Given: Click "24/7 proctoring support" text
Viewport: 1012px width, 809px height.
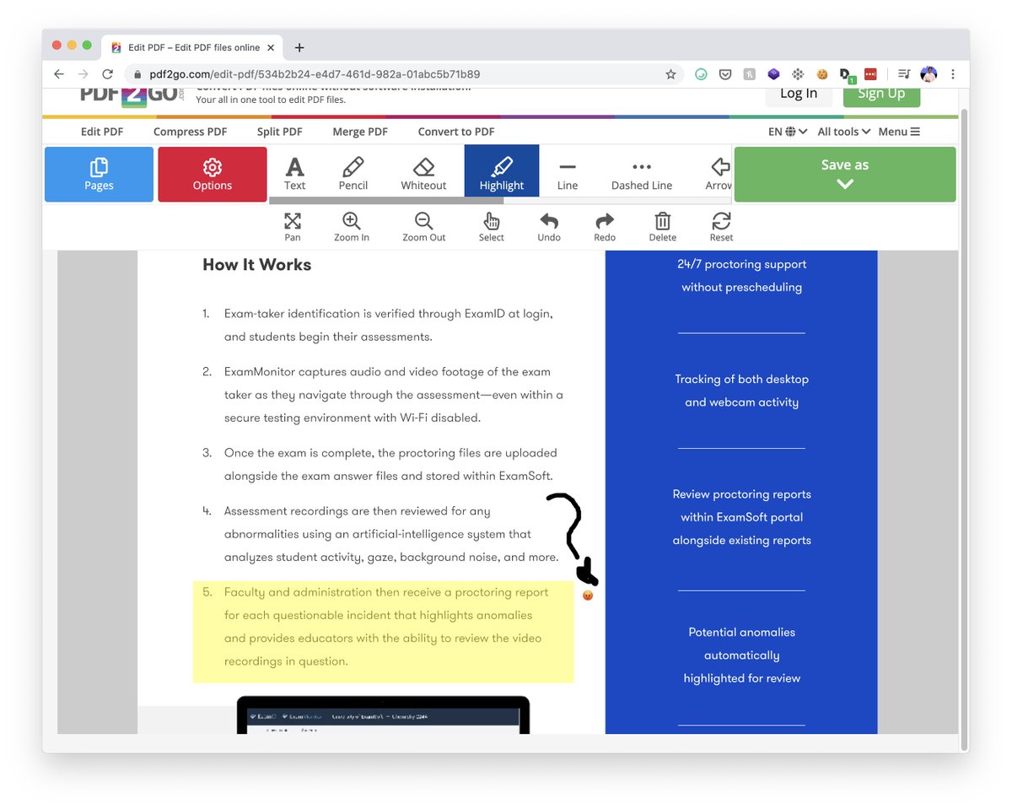Looking at the screenshot, I should (x=742, y=264).
